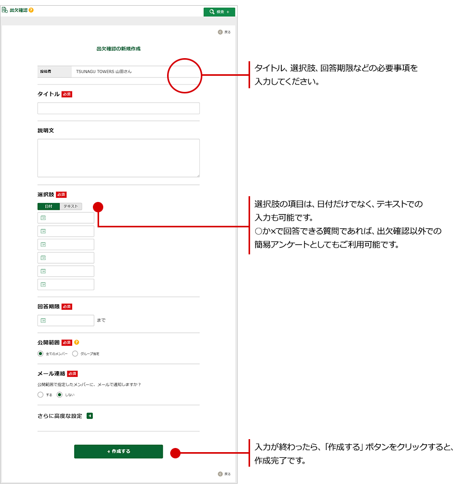Switch to the 日付 tab
Image resolution: width=467 pixels, height=489 pixels.
[48, 206]
